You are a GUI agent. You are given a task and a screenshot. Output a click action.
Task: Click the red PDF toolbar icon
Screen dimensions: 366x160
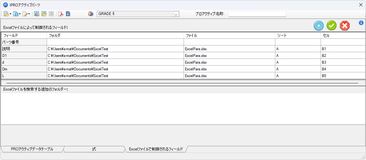[61, 14]
